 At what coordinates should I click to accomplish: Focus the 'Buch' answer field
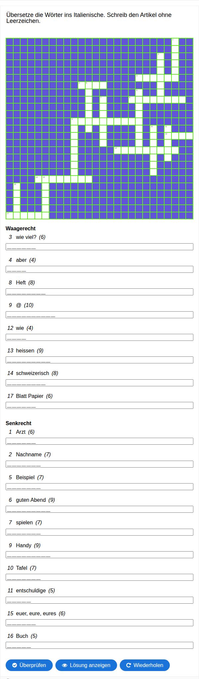coord(99,645)
